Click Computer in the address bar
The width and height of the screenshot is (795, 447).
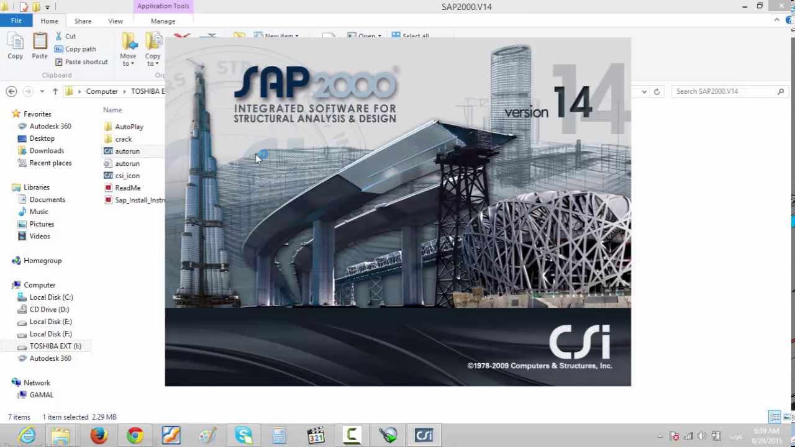[102, 91]
